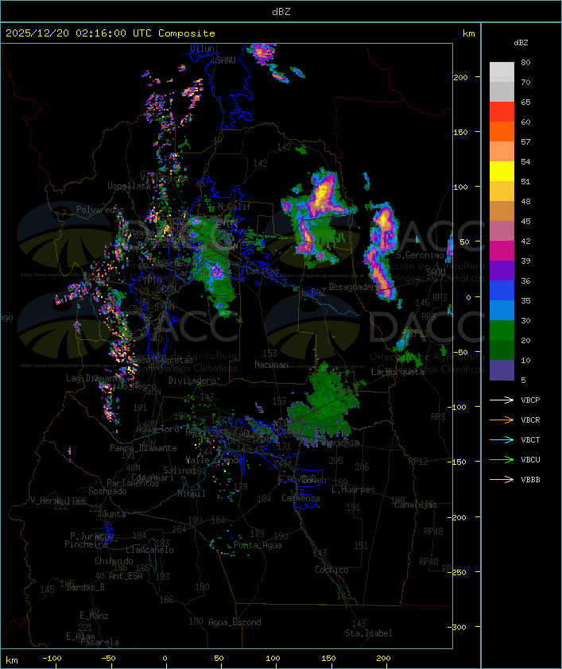This screenshot has height=669, width=562.
Task: Click the 150 tick on horizontal axis
Action: coord(328,659)
